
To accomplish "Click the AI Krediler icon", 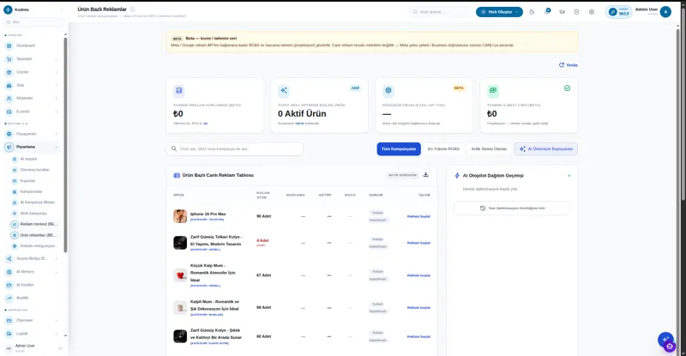I will click(x=9, y=285).
